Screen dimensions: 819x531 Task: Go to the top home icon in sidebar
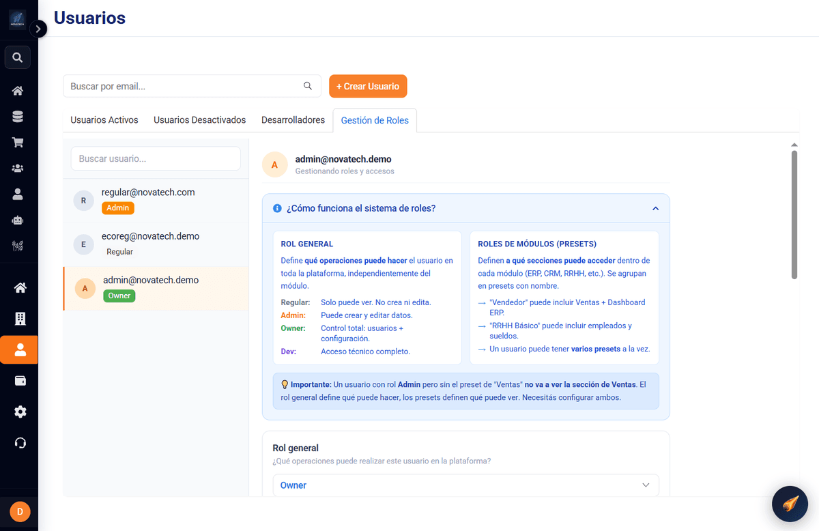[x=18, y=91]
